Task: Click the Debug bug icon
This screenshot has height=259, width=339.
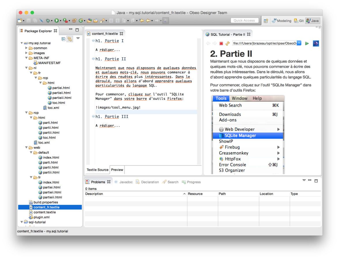Action: 48,20
